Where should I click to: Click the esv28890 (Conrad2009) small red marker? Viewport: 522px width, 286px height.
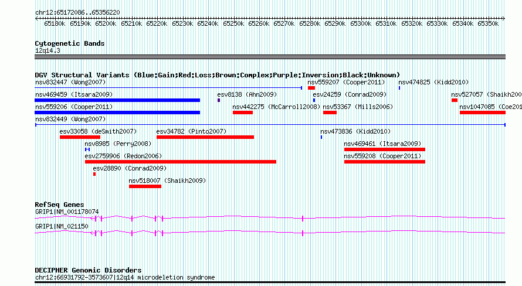tap(94, 174)
